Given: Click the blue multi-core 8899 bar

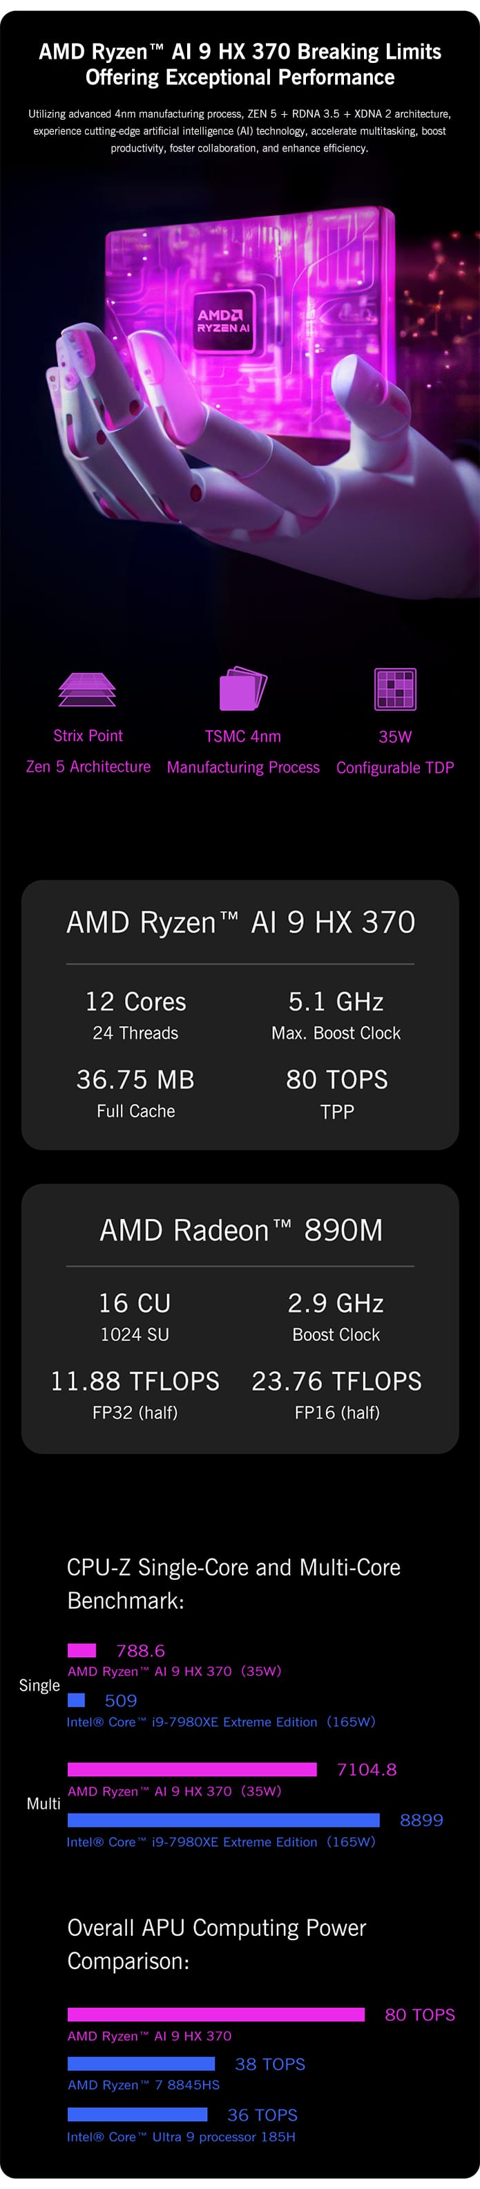Looking at the screenshot, I should tap(224, 1819).
